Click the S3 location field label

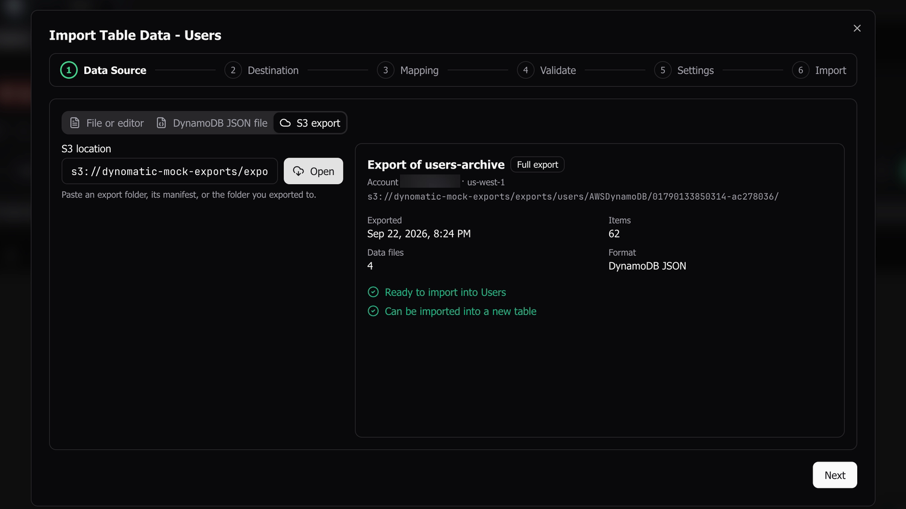pos(86,149)
